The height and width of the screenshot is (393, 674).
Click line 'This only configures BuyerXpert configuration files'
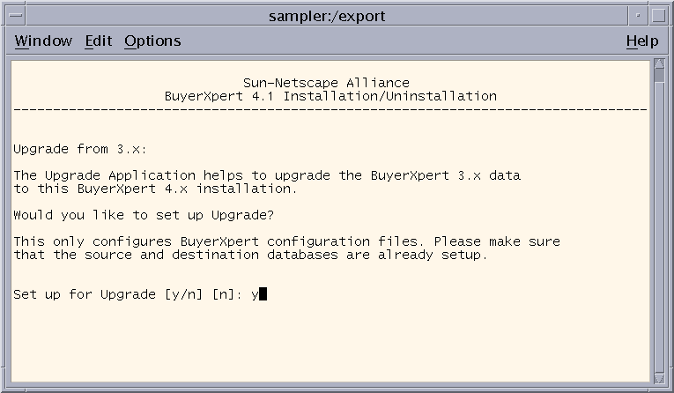coord(286,241)
